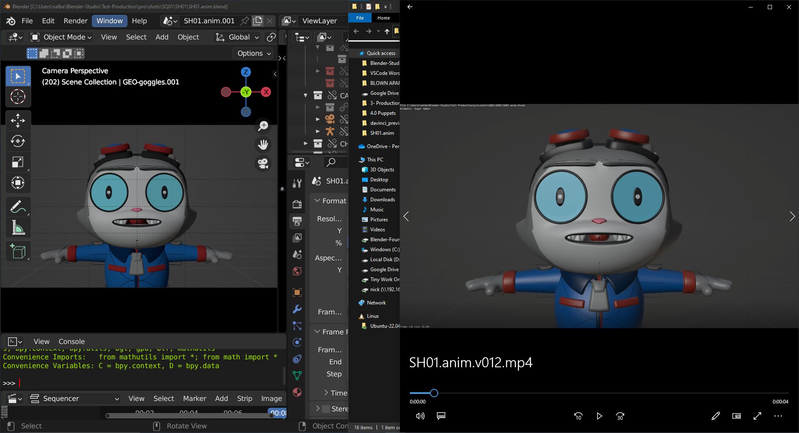Select the Select Box tool in Blender
The height and width of the screenshot is (433, 799).
point(18,76)
